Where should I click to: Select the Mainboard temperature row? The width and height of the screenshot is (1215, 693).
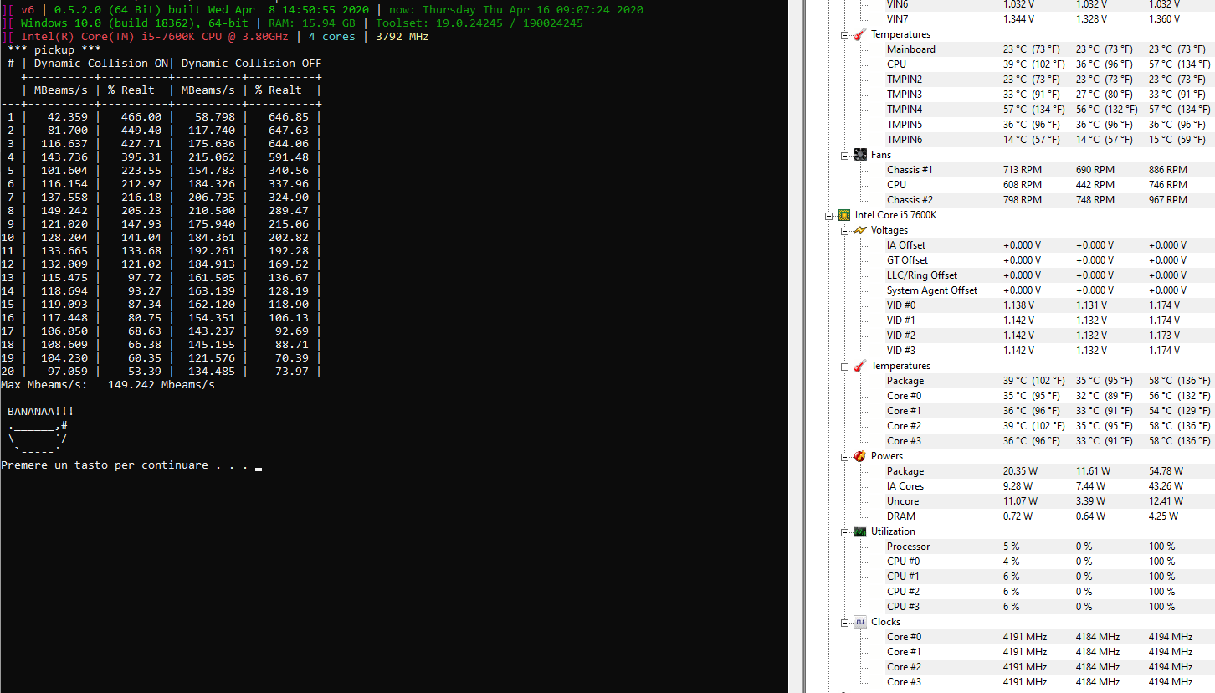click(x=1049, y=49)
